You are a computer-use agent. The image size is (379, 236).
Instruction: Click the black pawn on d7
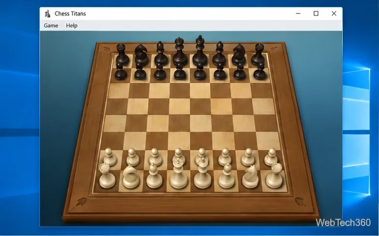180,72
